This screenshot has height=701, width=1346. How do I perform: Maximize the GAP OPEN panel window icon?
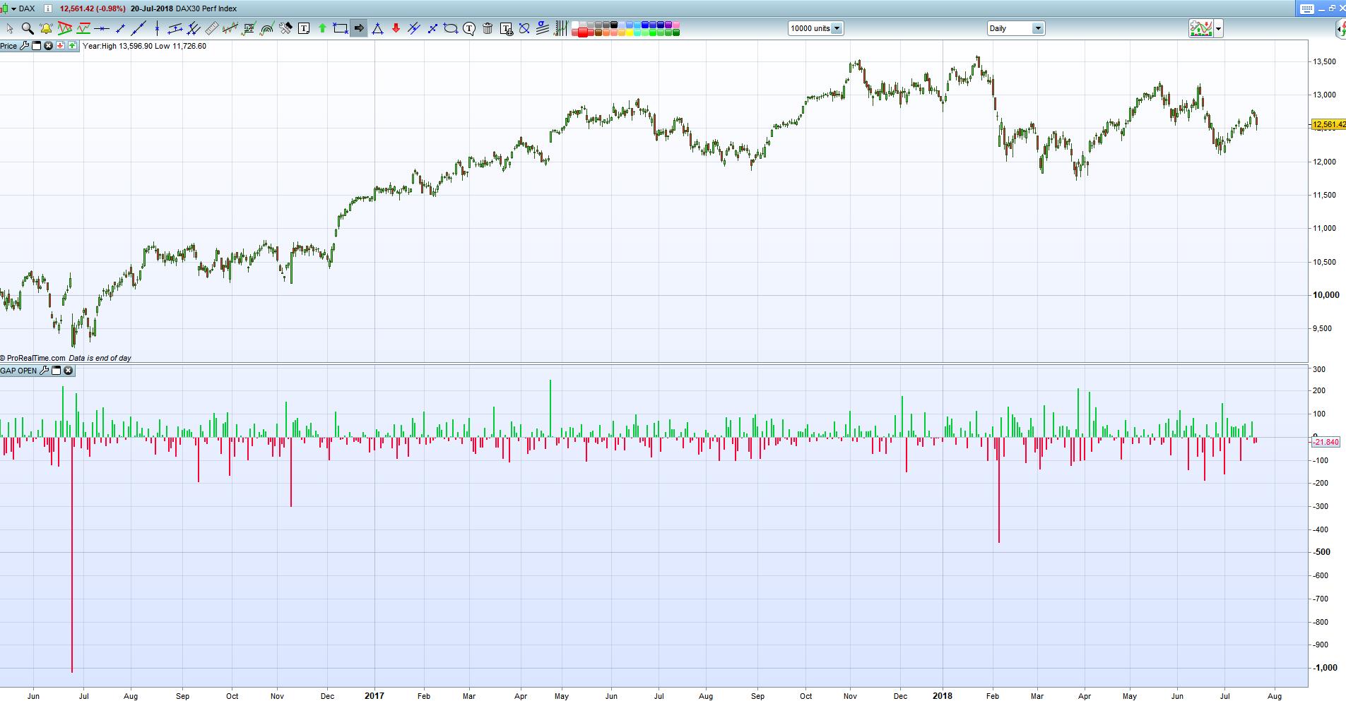[57, 371]
